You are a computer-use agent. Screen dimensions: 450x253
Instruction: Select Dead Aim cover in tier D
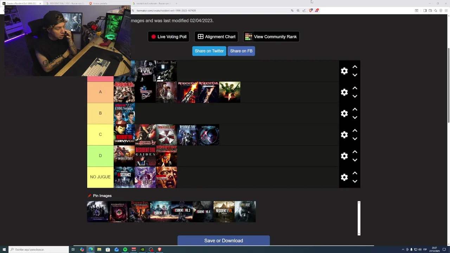166,156
